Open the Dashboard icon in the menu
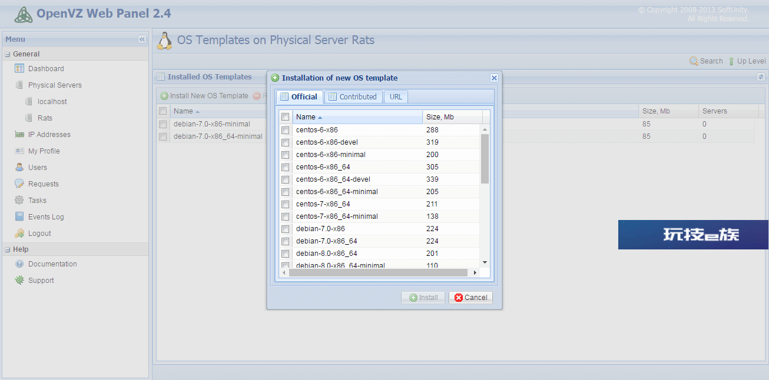The width and height of the screenshot is (769, 380). coord(19,69)
